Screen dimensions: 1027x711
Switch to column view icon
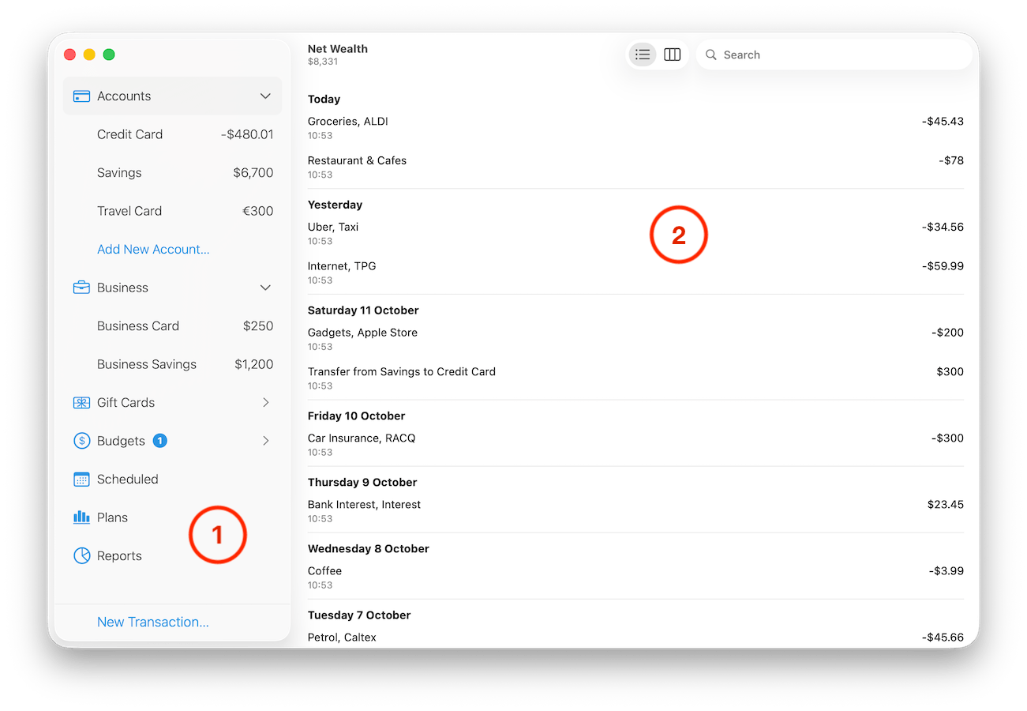pos(673,55)
